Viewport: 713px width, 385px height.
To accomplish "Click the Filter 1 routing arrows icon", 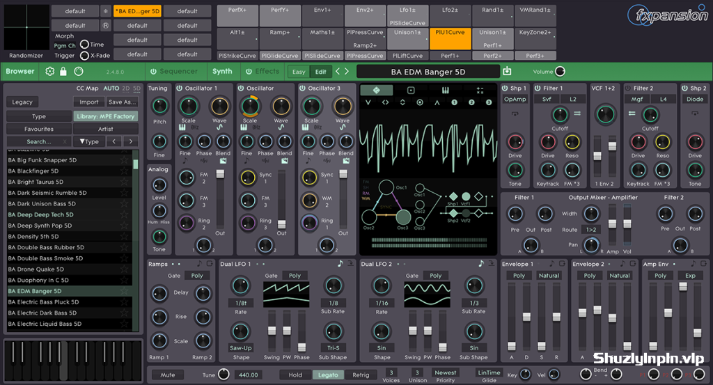I will point(577,113).
